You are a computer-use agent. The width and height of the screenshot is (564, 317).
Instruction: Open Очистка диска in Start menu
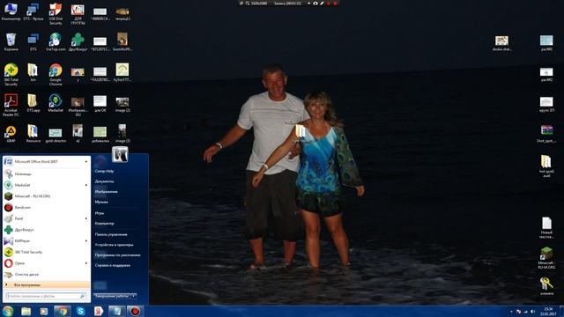pyautogui.click(x=47, y=274)
